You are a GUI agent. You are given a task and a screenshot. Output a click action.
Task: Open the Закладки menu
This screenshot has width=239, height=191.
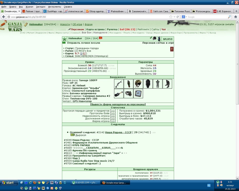[x=41, y=7]
